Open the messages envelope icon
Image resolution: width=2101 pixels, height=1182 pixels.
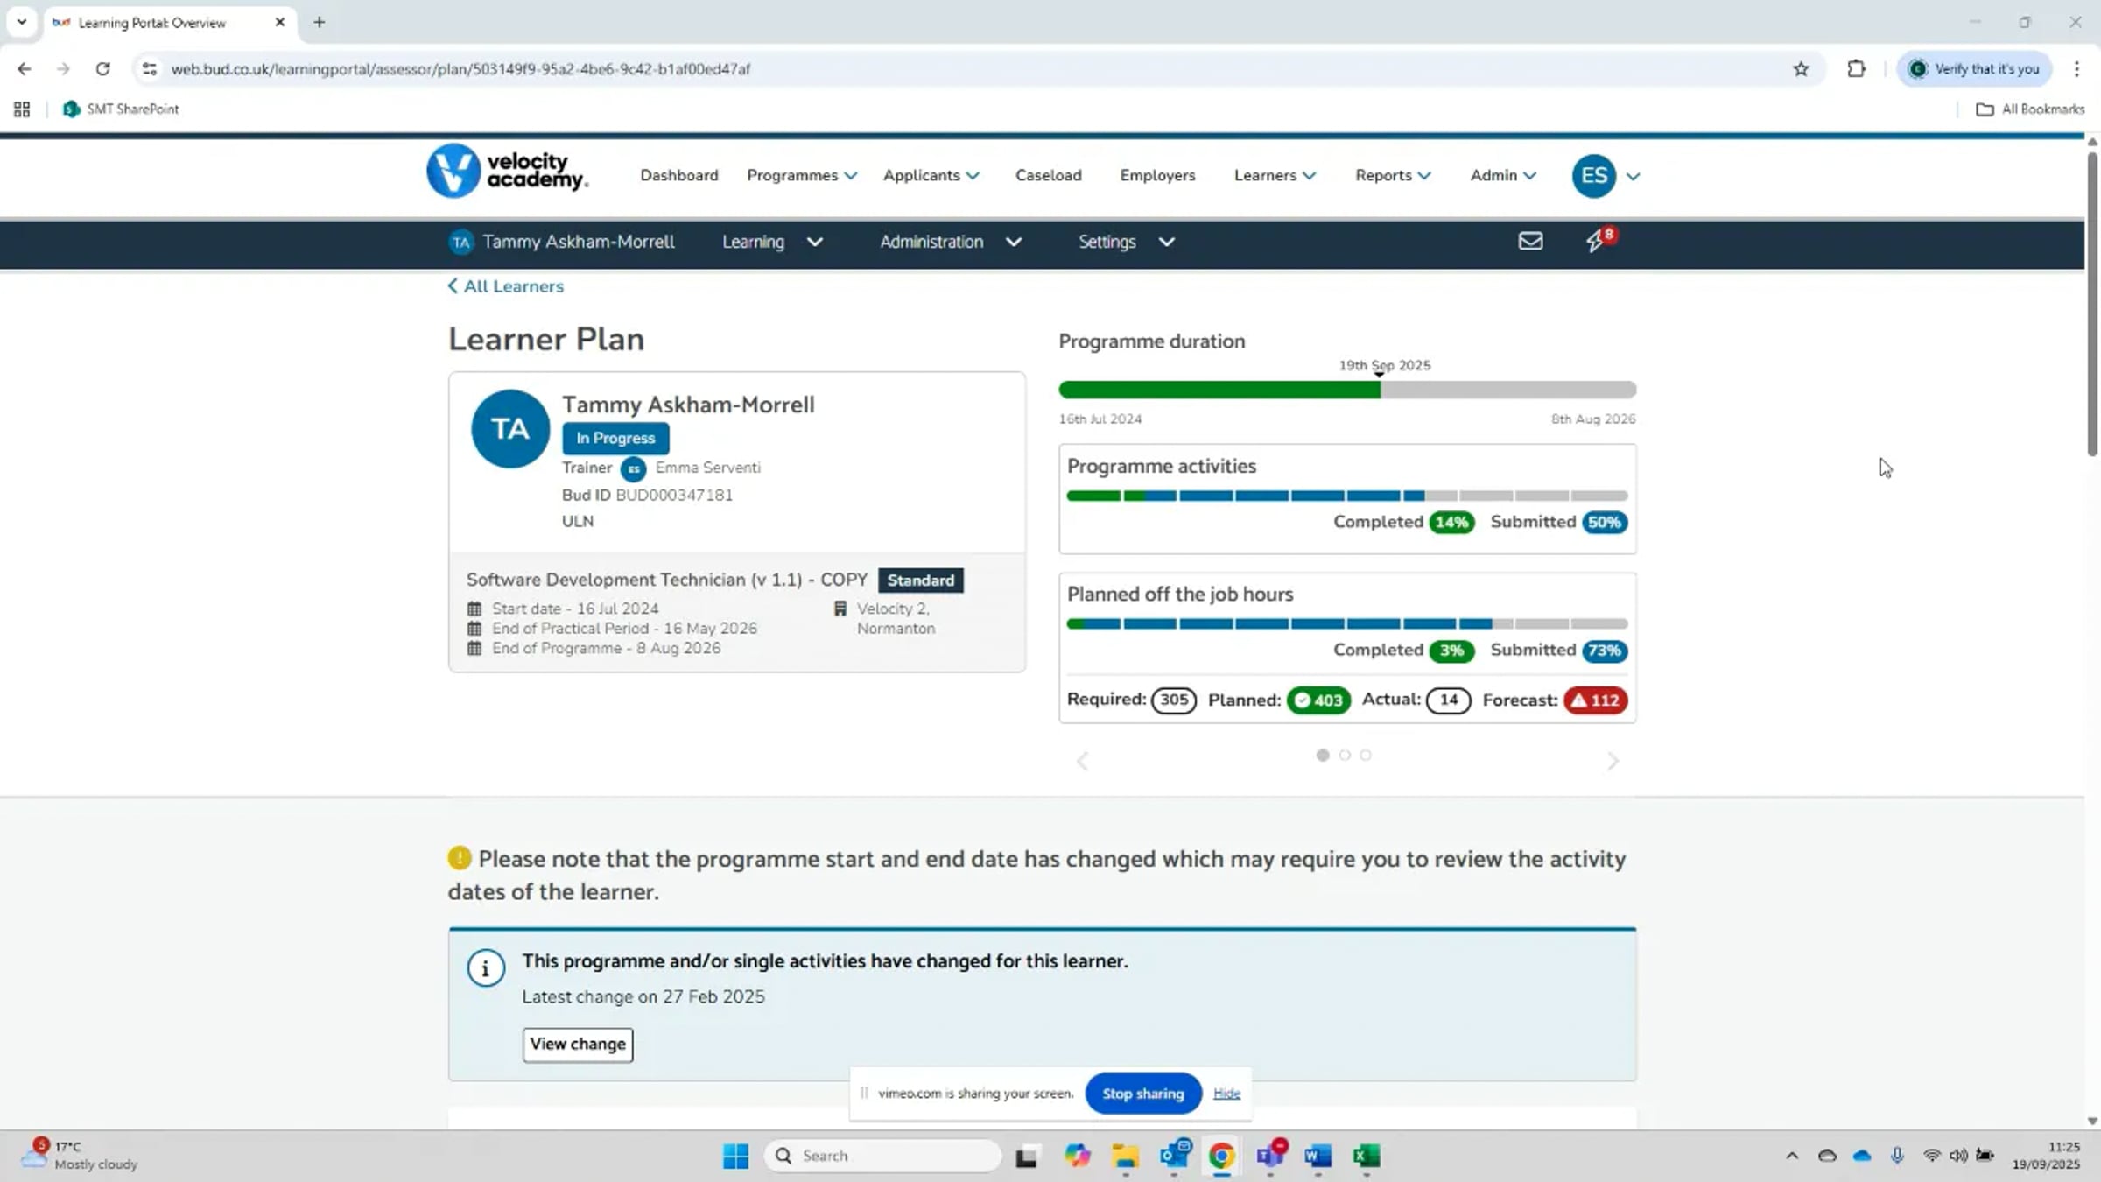1530,241
